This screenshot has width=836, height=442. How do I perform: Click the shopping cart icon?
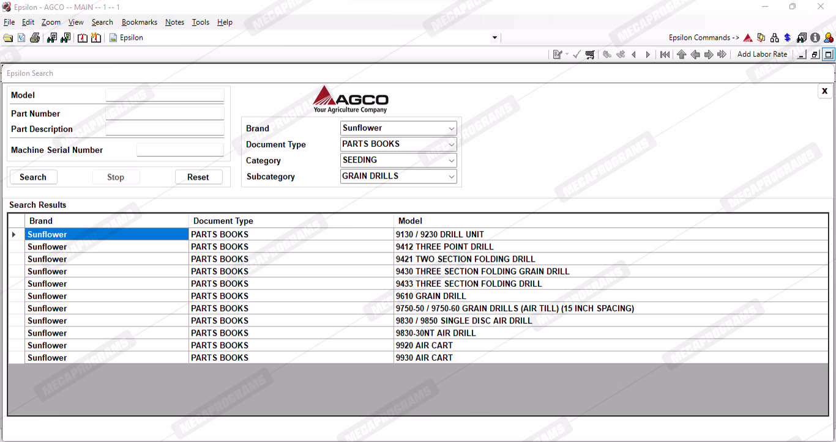tap(590, 54)
